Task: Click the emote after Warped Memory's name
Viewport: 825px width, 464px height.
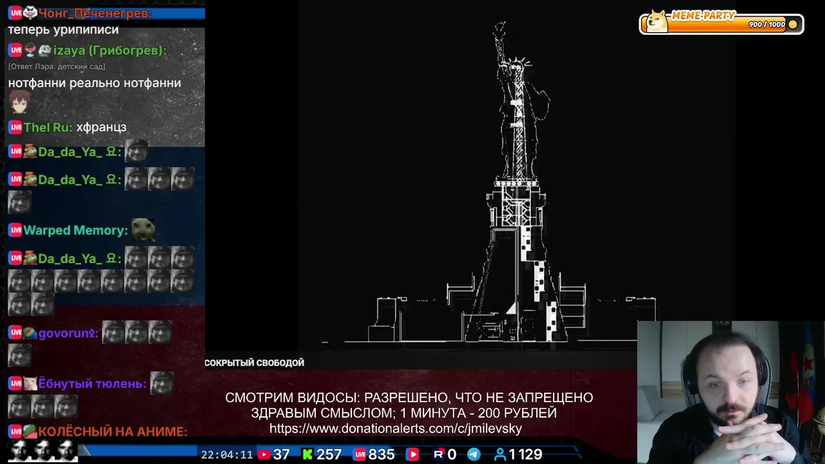Action: 143,229
